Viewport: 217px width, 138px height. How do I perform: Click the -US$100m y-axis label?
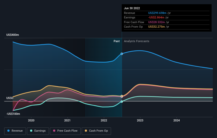click(13, 114)
